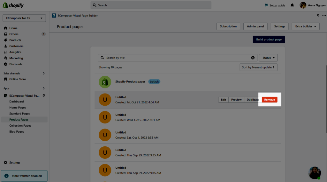Screen dimensions: 327x182
Task: Clear the Search by title field
Action: pos(253,58)
